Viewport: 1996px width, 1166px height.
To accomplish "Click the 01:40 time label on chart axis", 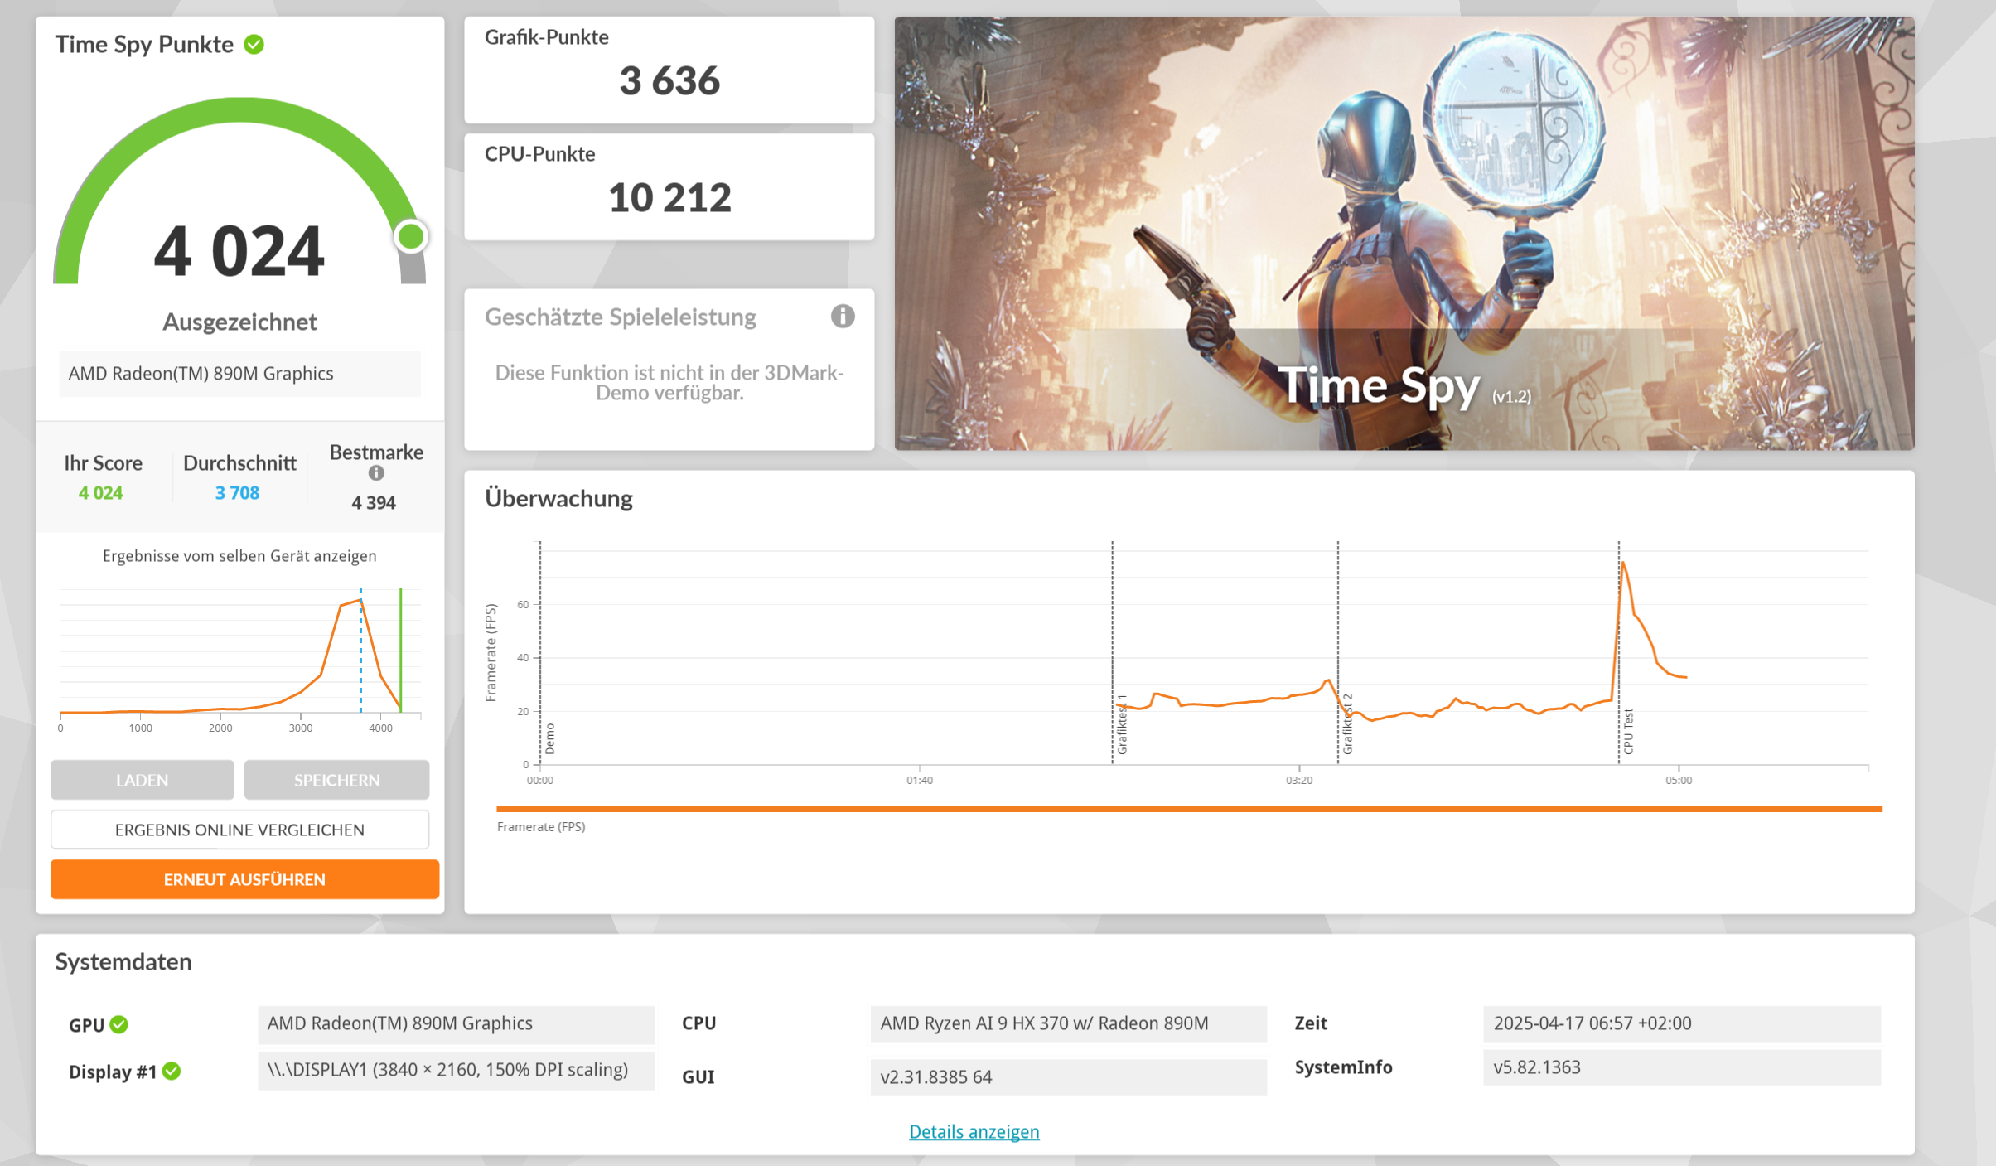I will point(920,780).
